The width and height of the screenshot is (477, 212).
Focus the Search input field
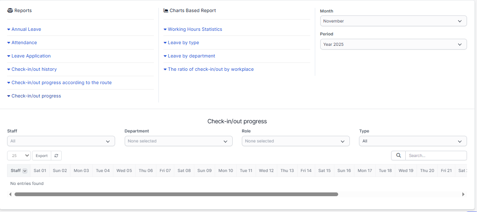(436, 155)
